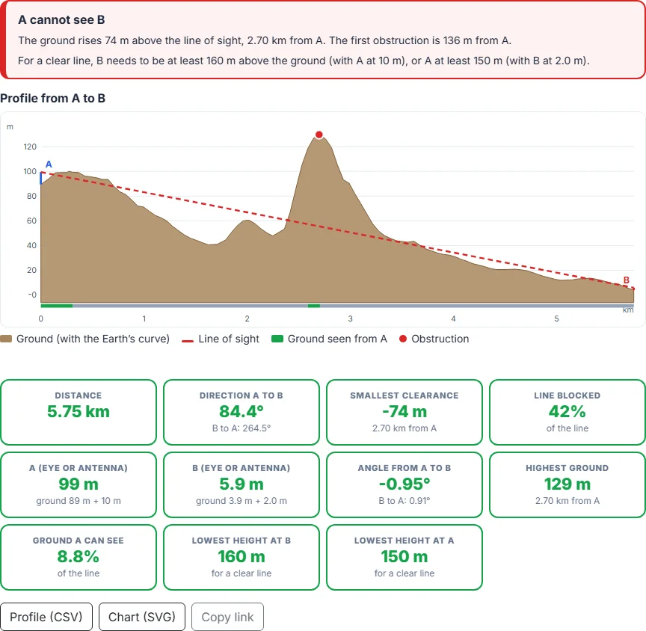Click the 3 km tick label on the distance axis

click(x=350, y=318)
